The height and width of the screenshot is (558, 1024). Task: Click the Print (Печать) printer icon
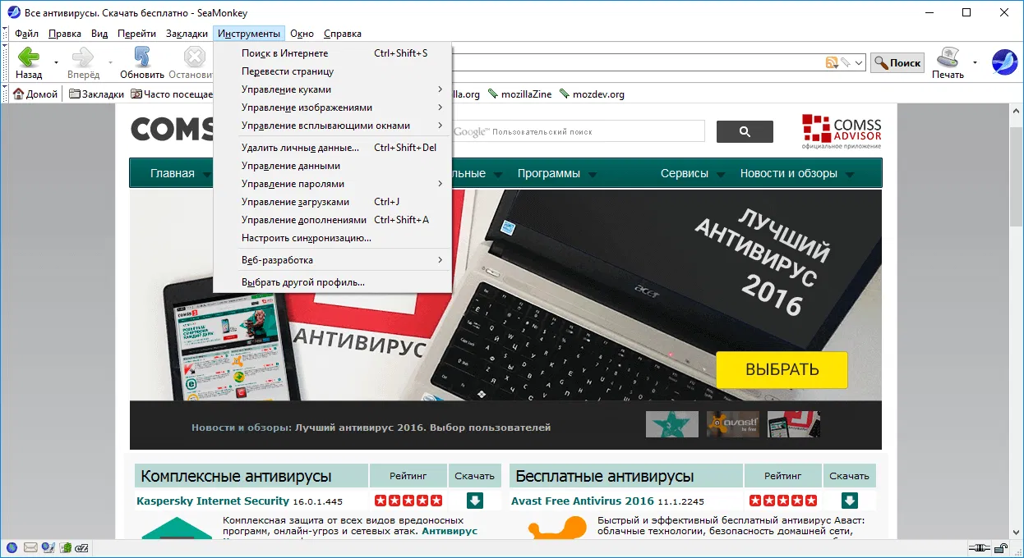[948, 57]
